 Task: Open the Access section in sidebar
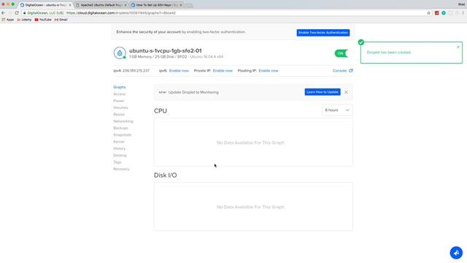(x=120, y=94)
